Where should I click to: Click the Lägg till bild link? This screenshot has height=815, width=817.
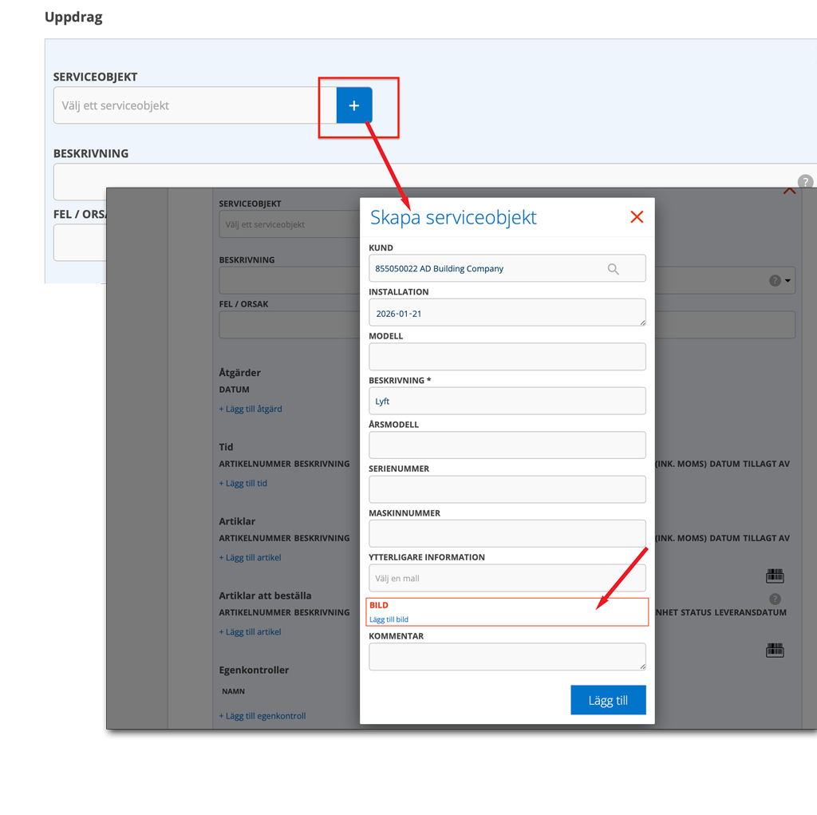pyautogui.click(x=389, y=619)
